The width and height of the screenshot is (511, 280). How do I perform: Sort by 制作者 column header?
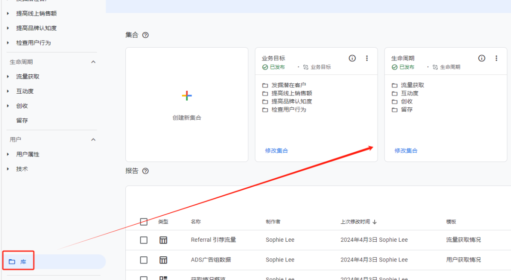(273, 222)
